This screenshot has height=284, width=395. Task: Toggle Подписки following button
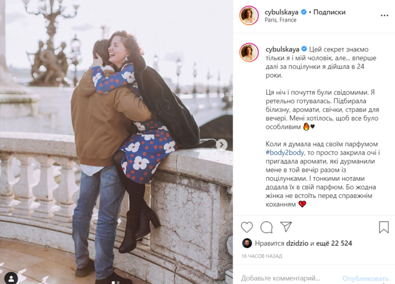329,12
